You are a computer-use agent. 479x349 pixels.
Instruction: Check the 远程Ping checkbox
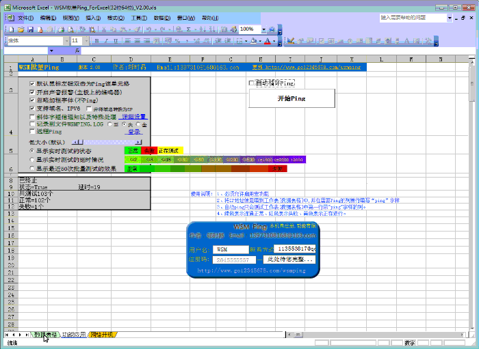point(32,131)
